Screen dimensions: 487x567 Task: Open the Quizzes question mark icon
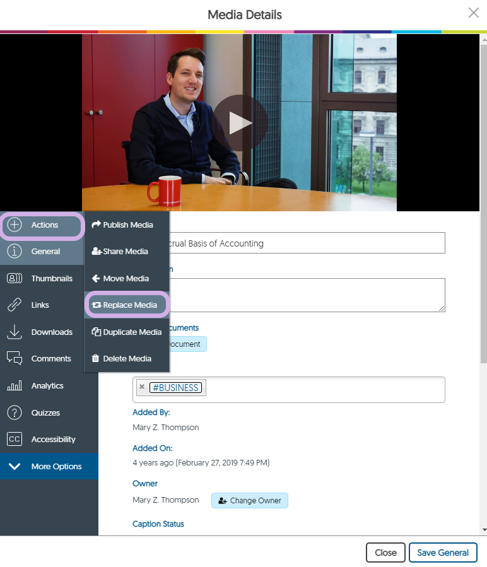(x=15, y=413)
